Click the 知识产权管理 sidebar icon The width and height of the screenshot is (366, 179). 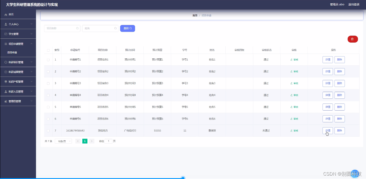(x=6, y=81)
